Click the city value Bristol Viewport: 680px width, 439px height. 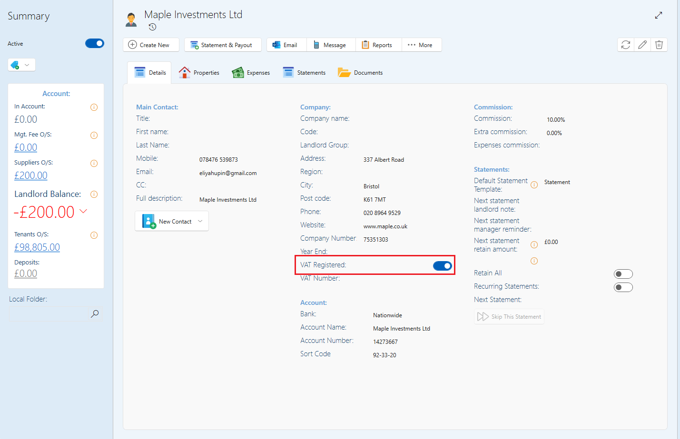point(371,186)
